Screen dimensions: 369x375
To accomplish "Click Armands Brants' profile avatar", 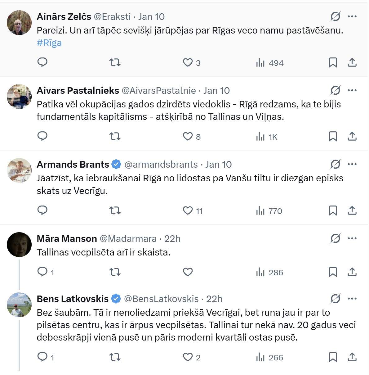I will [x=19, y=170].
